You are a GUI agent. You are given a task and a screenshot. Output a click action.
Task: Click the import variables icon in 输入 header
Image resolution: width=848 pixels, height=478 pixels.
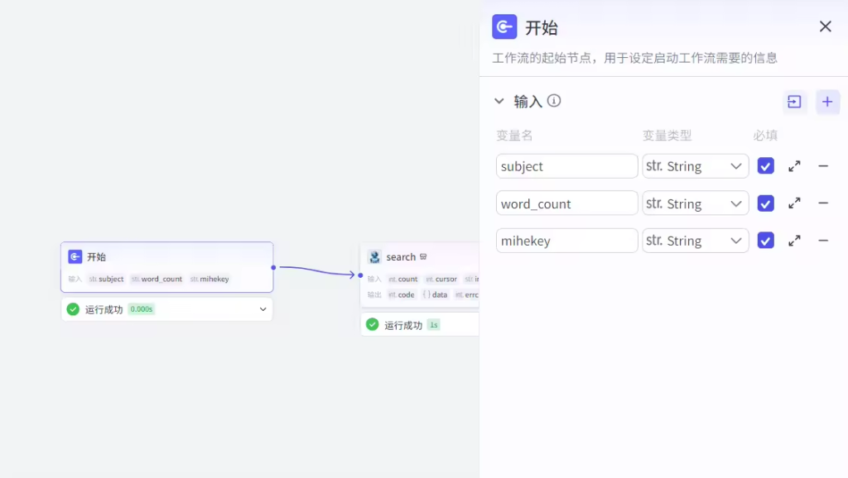coord(794,102)
